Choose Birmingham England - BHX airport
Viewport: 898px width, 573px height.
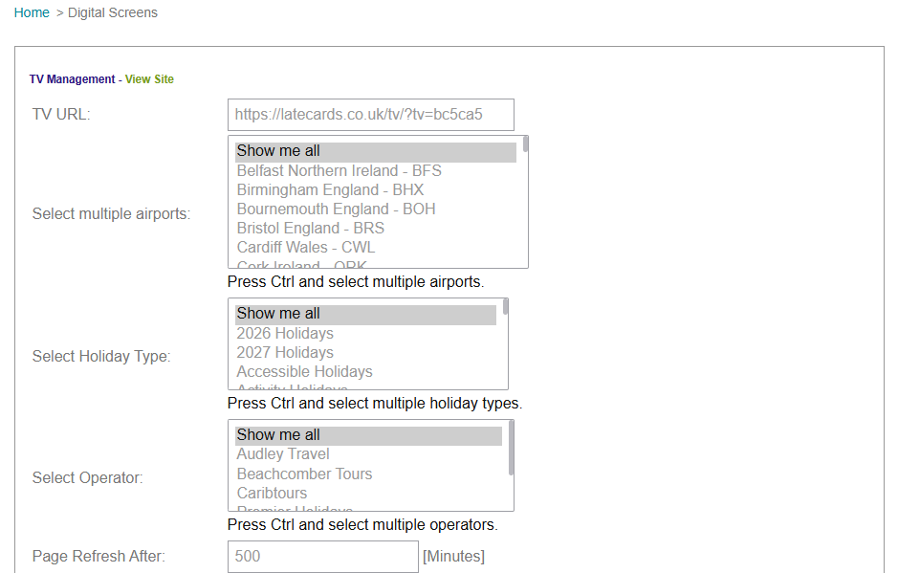(x=330, y=190)
